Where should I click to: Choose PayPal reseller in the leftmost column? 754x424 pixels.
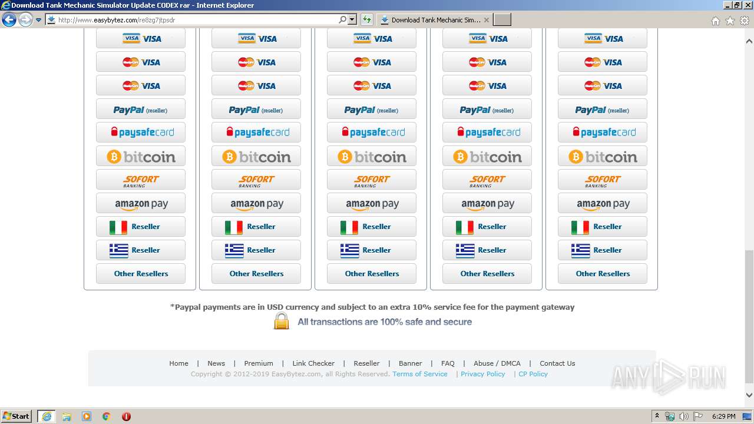(x=141, y=109)
